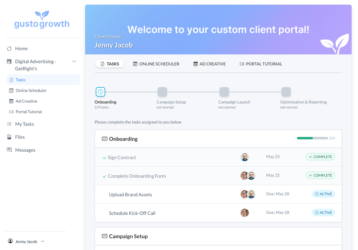Switch to the TASKS tab

110,64
